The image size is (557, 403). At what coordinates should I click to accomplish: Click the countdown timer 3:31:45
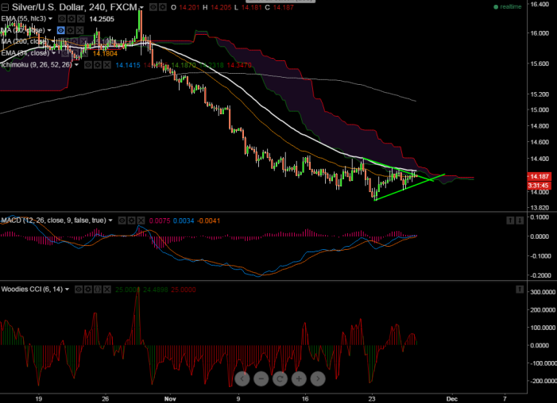(540, 185)
